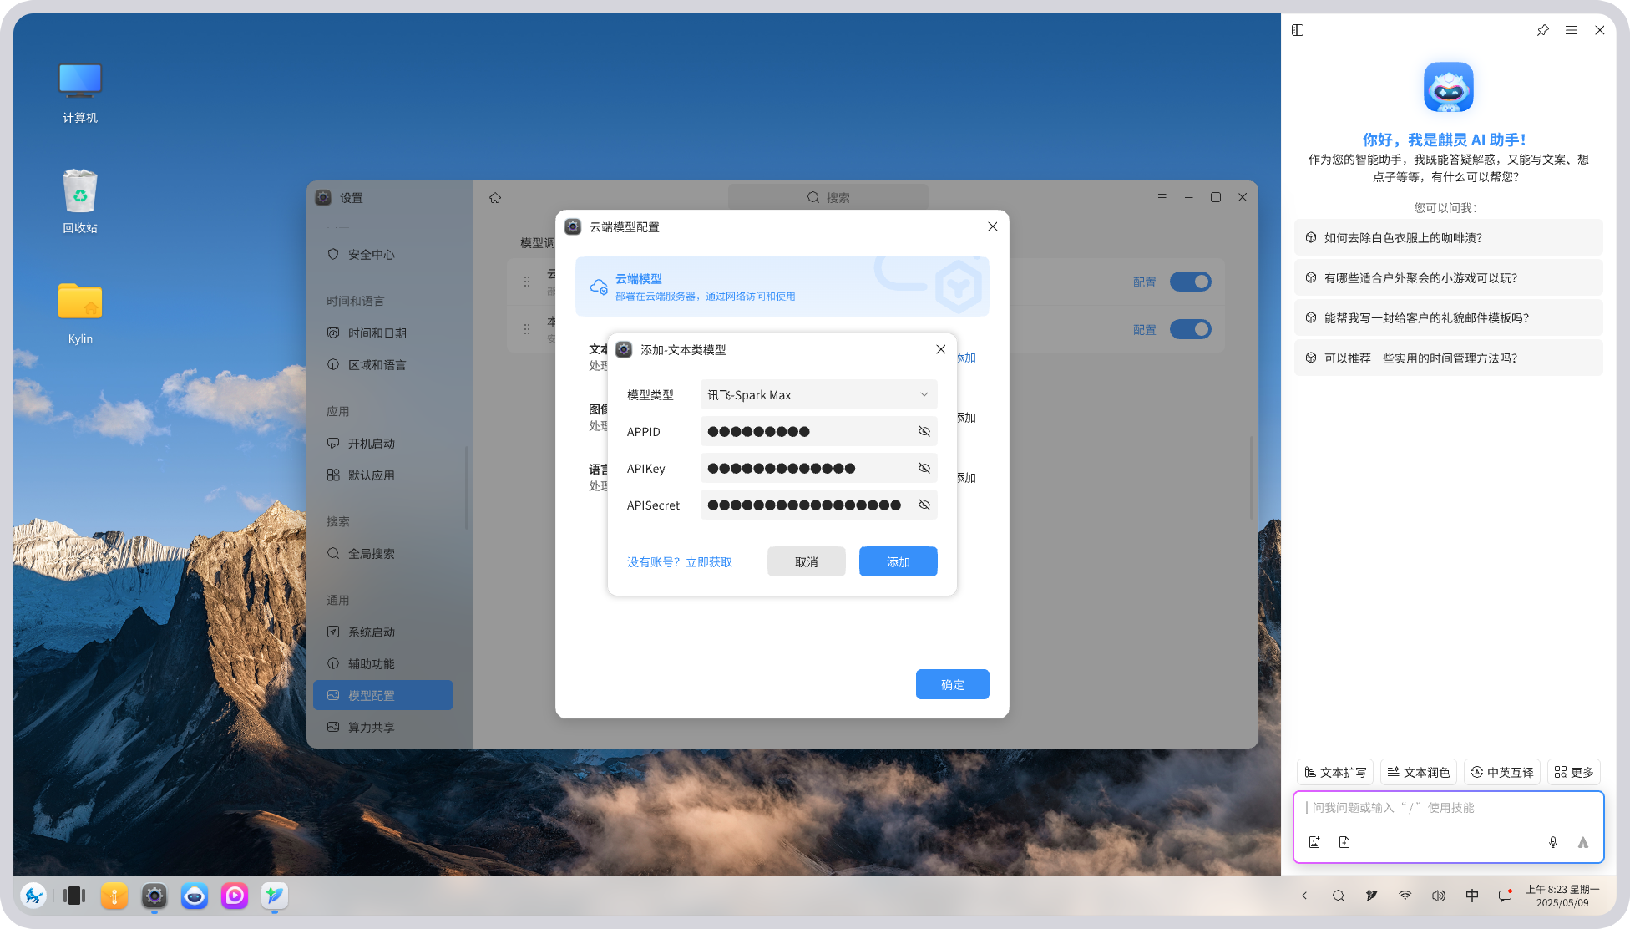Screen dimensions: 1630x929
Task: Click the file upload icon in chat
Action: tap(1344, 842)
